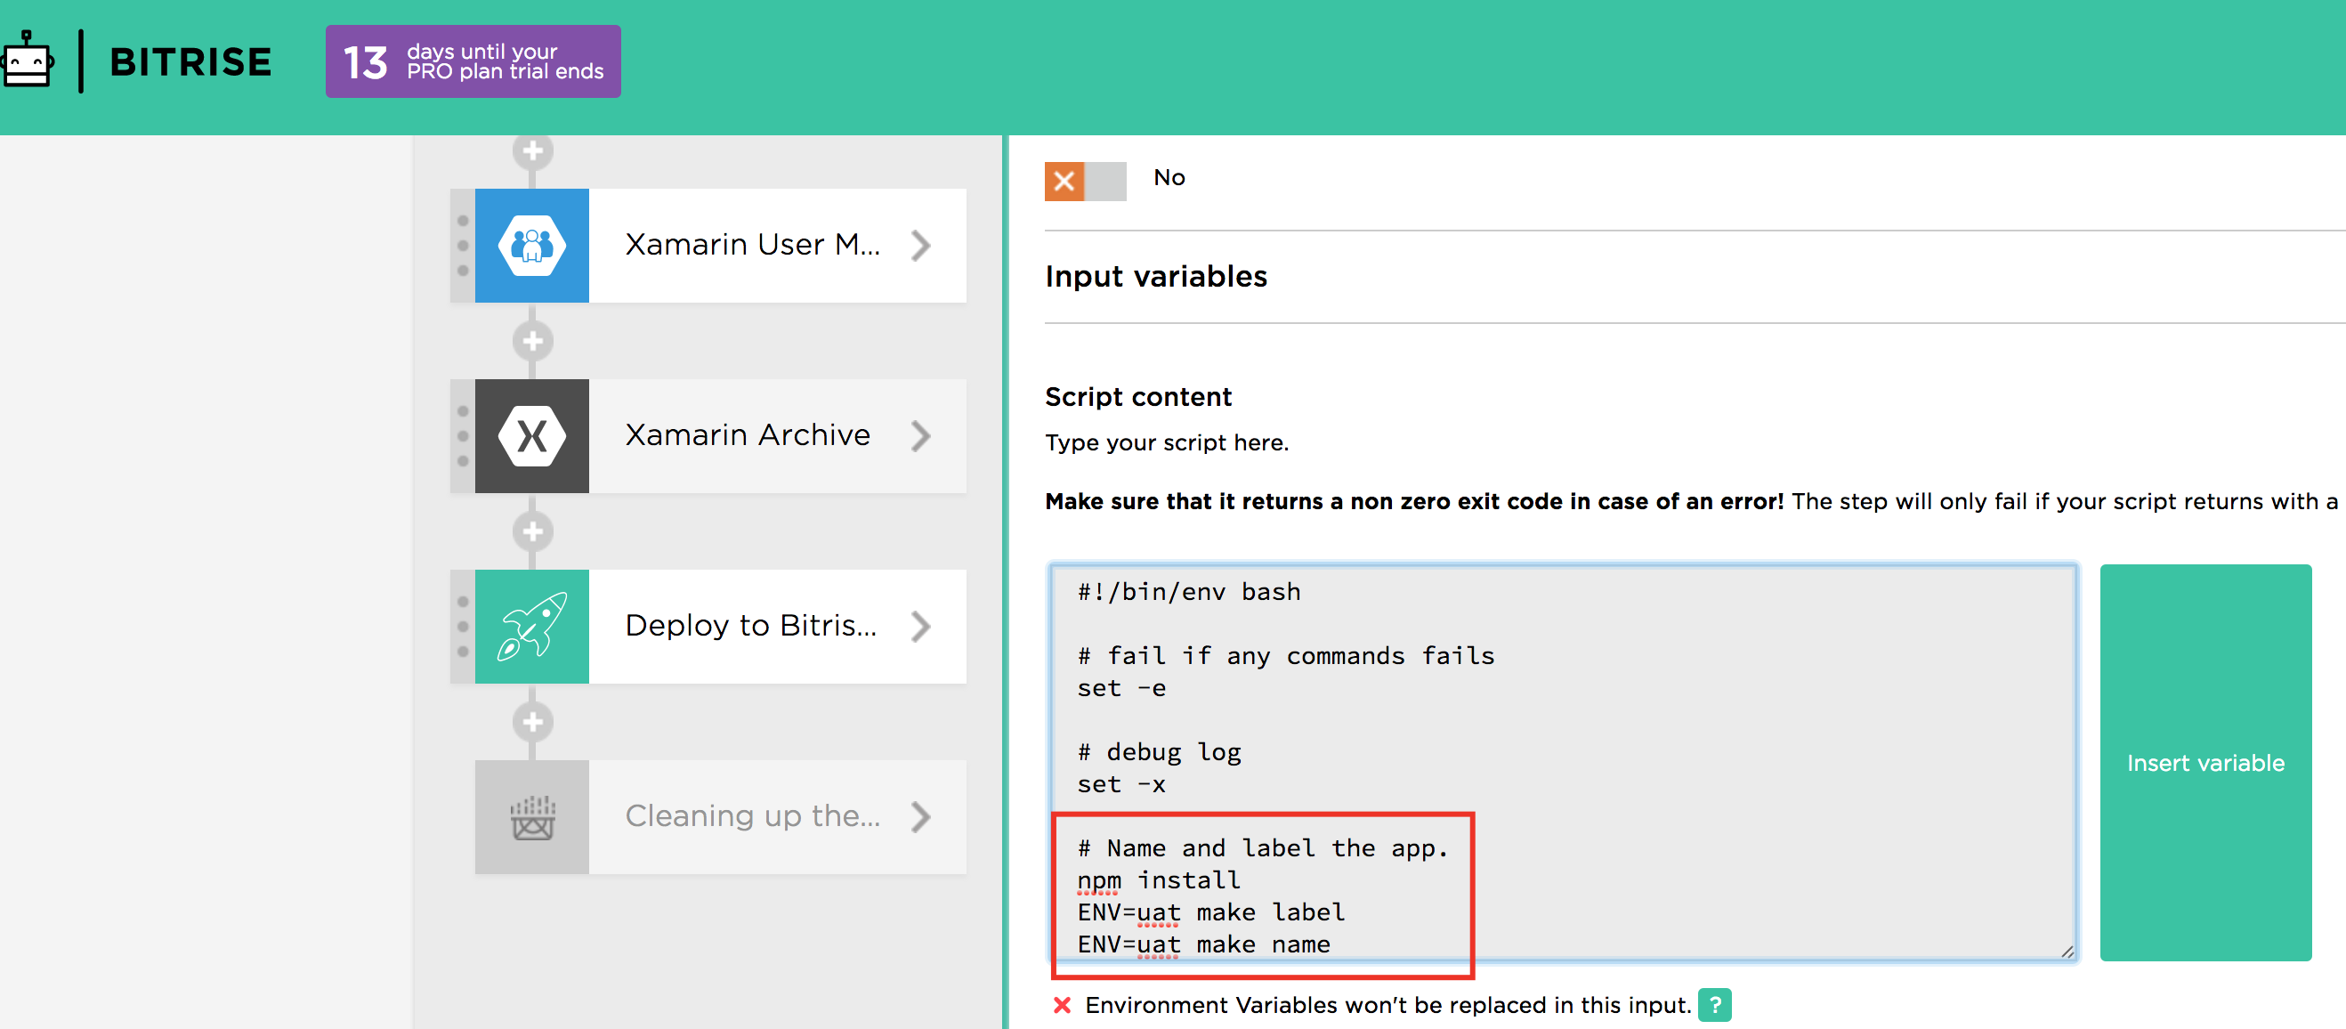Viewport: 2346px width, 1029px height.
Task: Expand the Cleaning up the... step chevron
Action: click(x=921, y=816)
